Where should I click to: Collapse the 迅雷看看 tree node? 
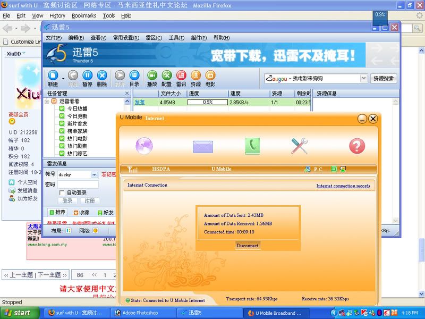pyautogui.click(x=47, y=102)
